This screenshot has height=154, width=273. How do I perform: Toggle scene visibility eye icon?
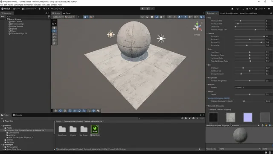[185, 17]
